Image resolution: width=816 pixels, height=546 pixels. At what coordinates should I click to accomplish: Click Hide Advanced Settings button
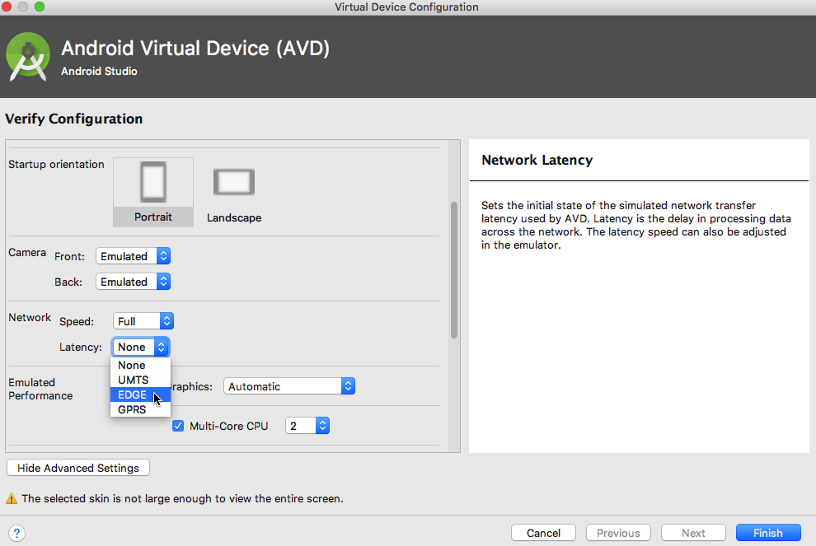point(78,468)
